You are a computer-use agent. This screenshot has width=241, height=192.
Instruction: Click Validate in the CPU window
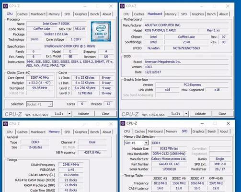(x=83, y=114)
